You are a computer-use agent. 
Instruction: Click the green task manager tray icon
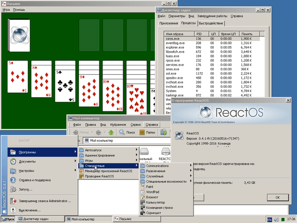283,220
